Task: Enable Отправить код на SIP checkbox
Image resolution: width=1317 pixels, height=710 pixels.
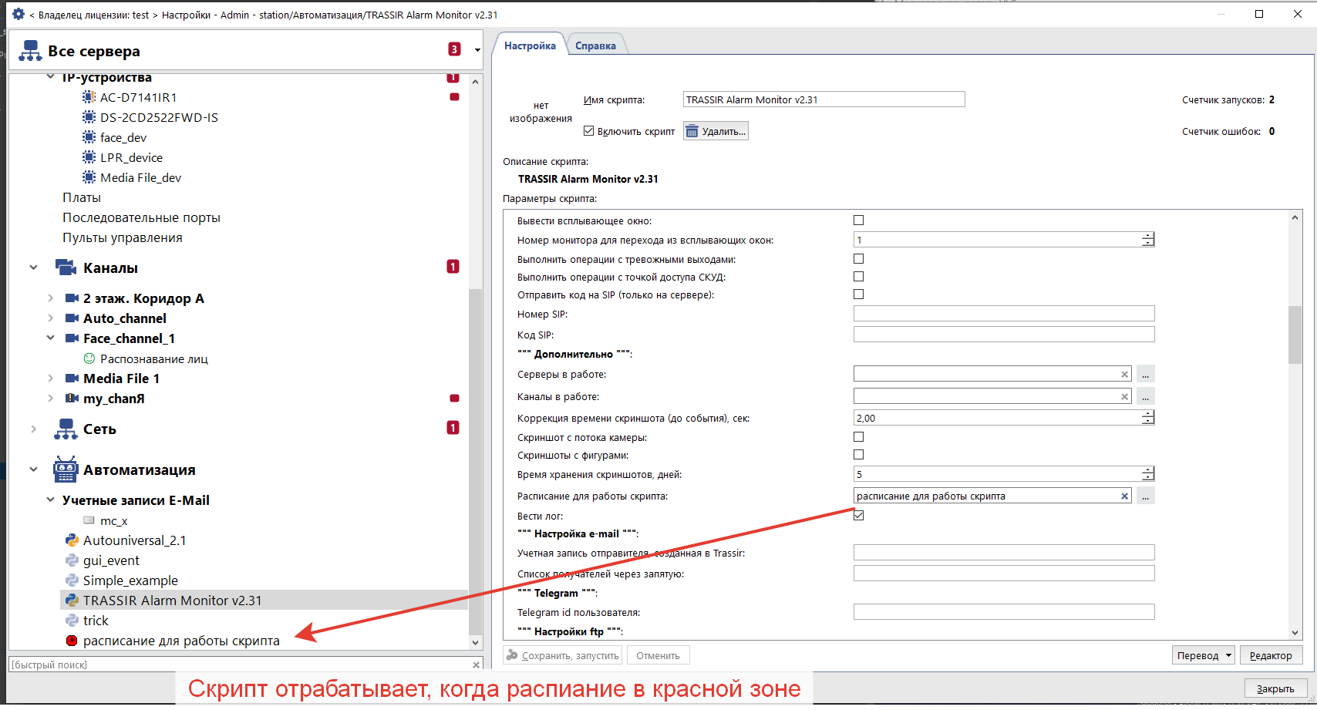Action: 858,294
